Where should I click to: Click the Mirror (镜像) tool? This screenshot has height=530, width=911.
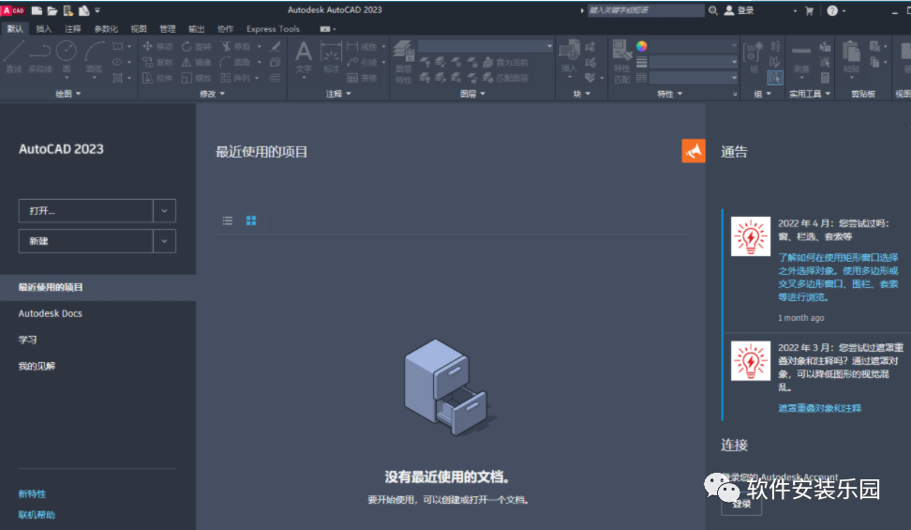tap(197, 62)
